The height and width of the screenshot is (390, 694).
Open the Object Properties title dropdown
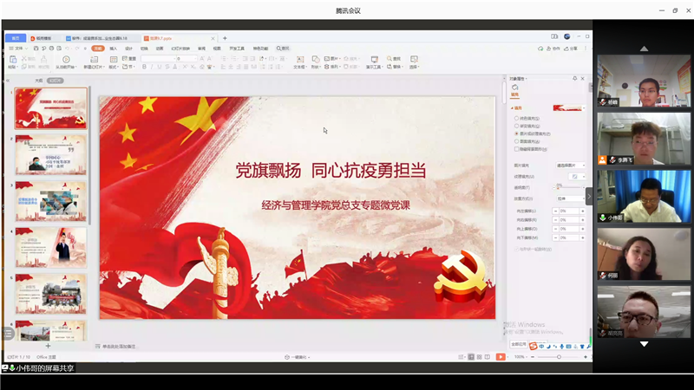518,79
